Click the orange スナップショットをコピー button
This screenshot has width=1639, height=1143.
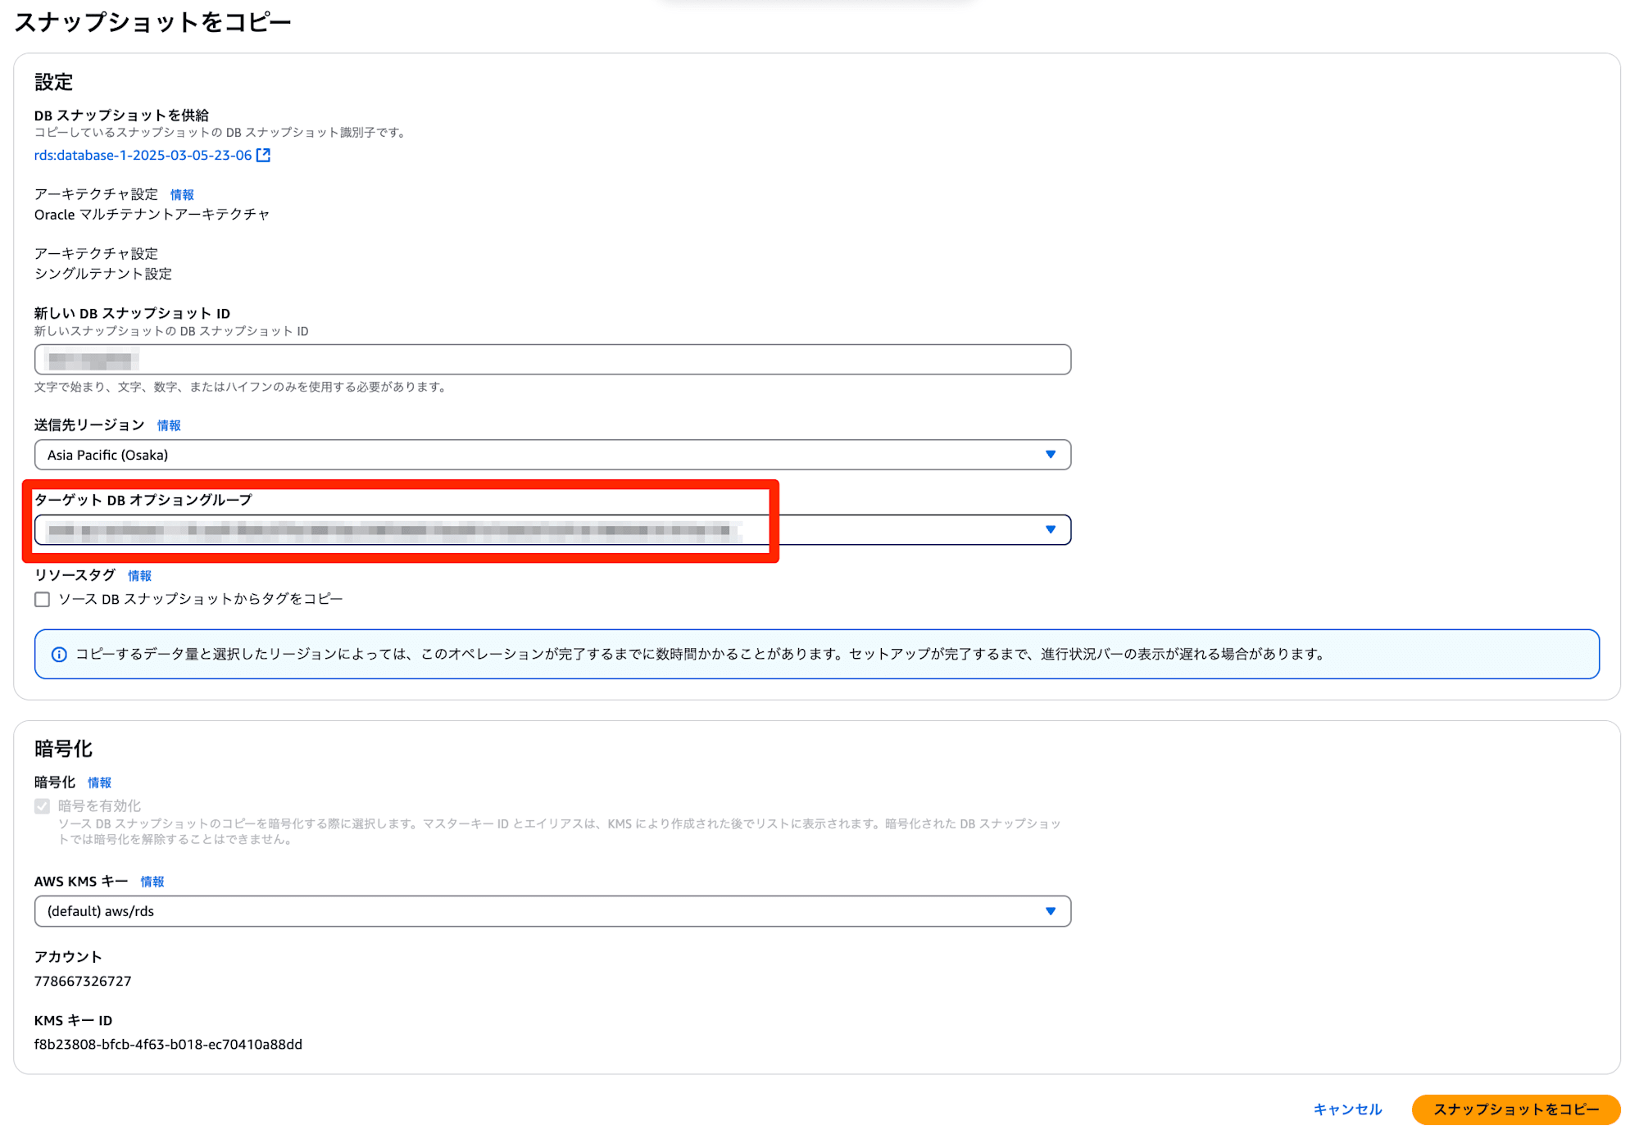click(x=1516, y=1109)
